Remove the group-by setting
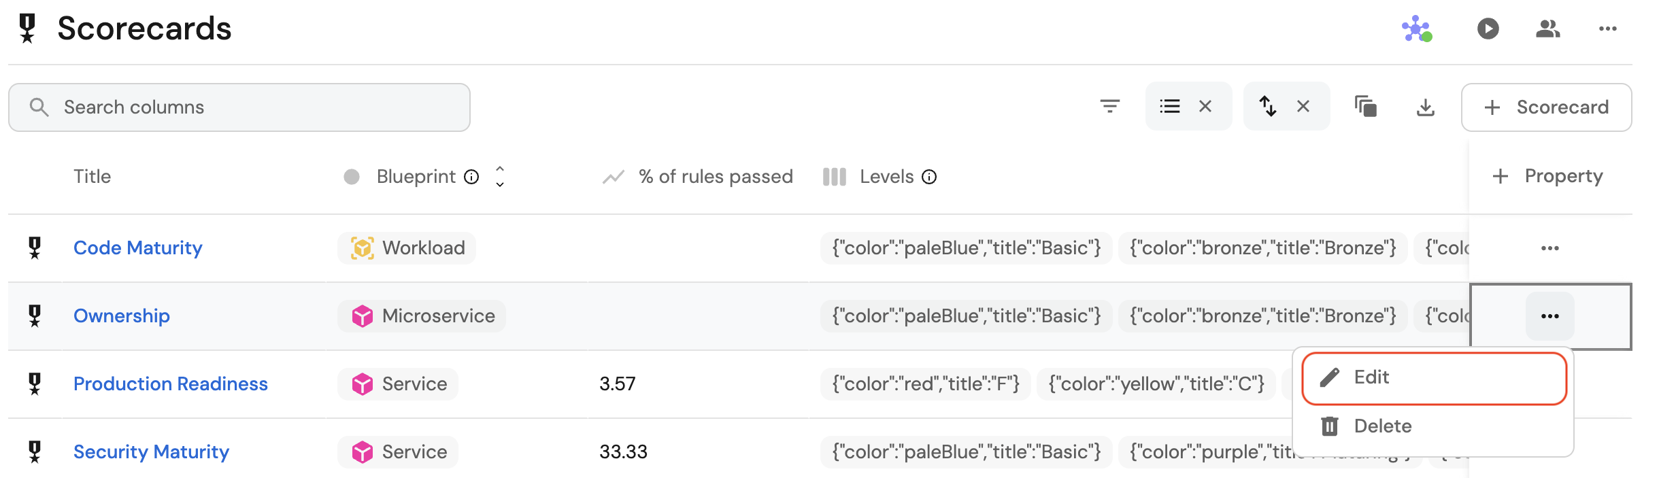 [1205, 106]
